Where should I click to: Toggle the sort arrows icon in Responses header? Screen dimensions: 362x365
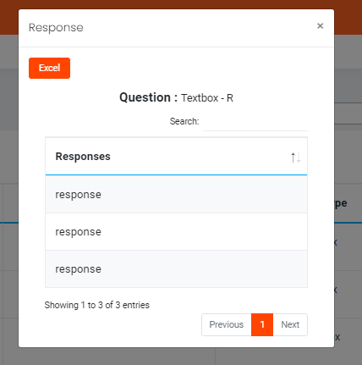point(295,158)
